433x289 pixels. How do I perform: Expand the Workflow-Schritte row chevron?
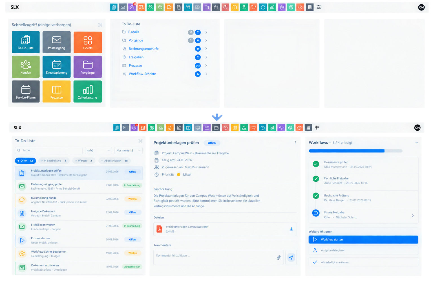[206, 74]
